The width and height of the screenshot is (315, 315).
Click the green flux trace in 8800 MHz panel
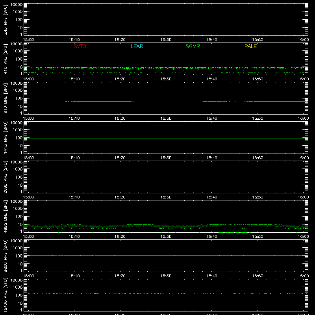point(166,255)
